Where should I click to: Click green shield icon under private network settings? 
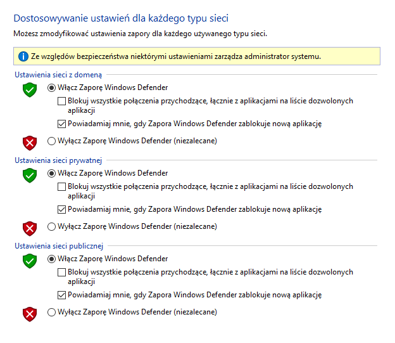(x=29, y=176)
